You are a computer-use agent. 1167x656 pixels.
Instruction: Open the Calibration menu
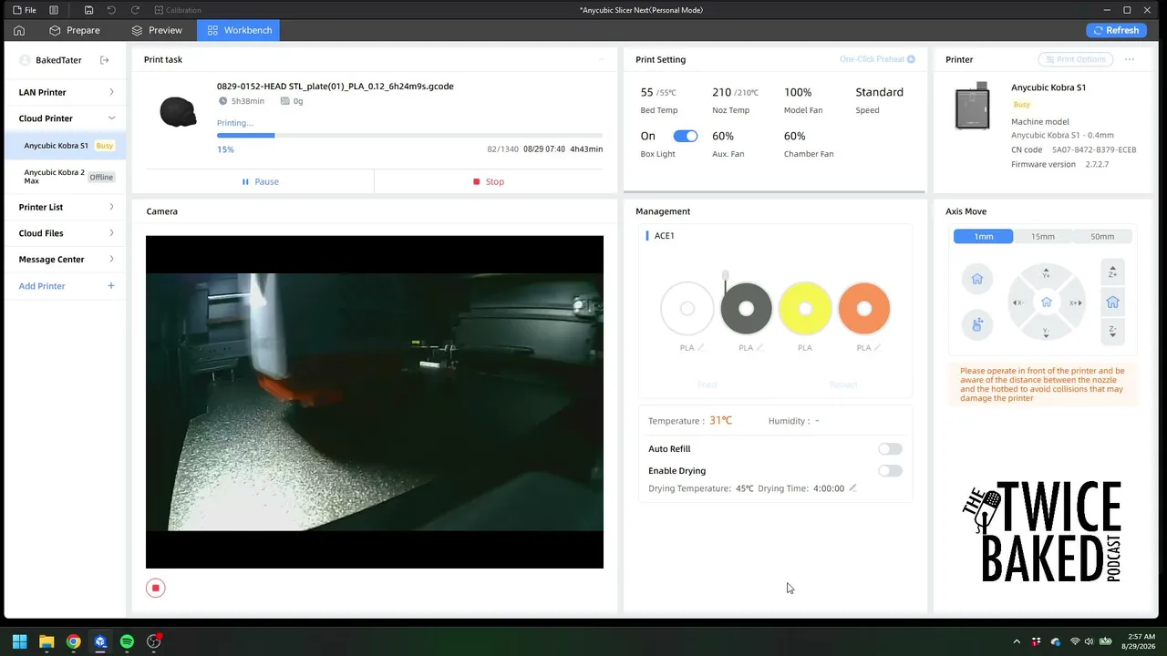[178, 10]
